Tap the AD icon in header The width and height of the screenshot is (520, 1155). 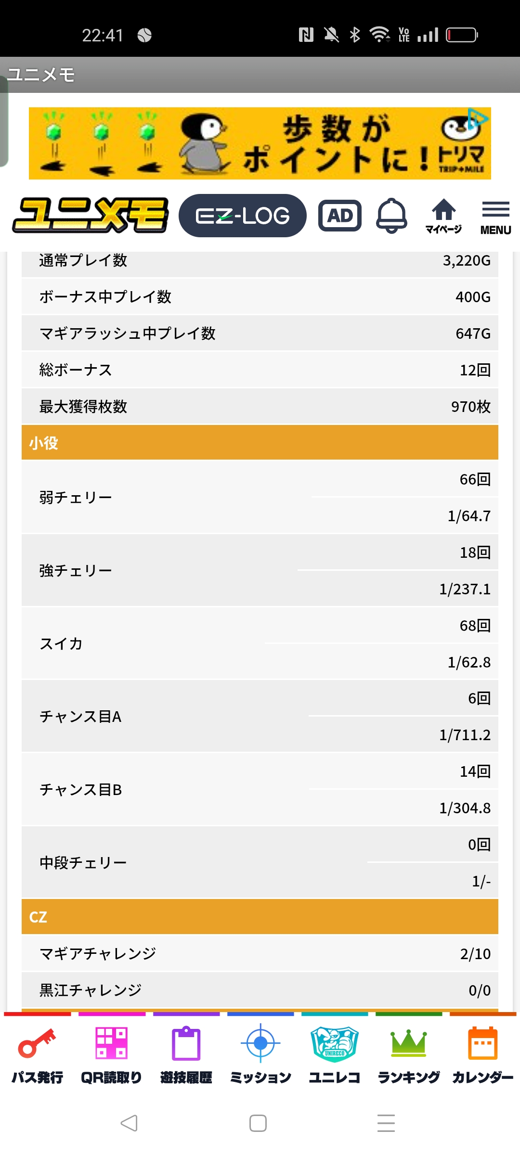click(340, 216)
